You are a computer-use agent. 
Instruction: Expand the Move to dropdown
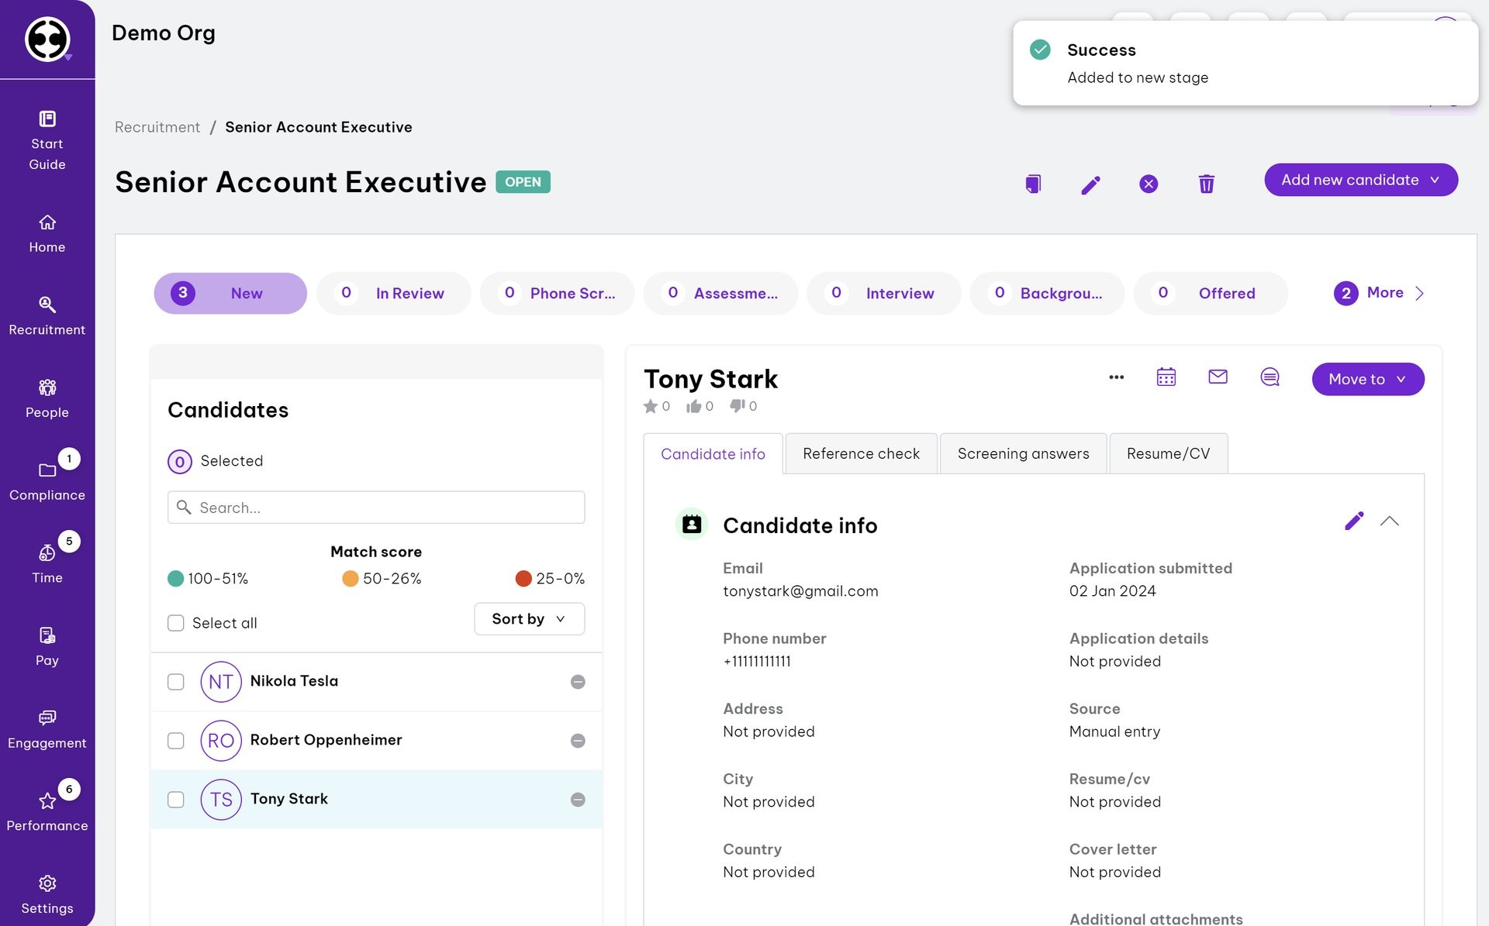(x=1367, y=379)
